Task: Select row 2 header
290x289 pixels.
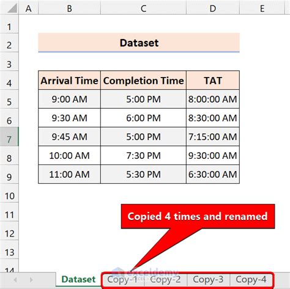Action: [9, 43]
